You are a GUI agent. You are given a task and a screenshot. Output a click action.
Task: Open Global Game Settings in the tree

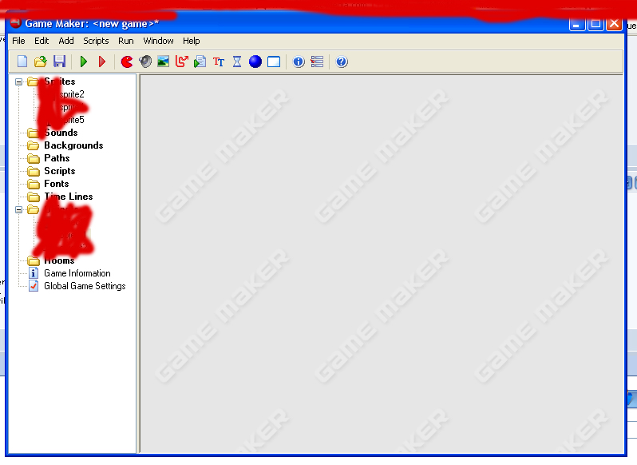(85, 286)
